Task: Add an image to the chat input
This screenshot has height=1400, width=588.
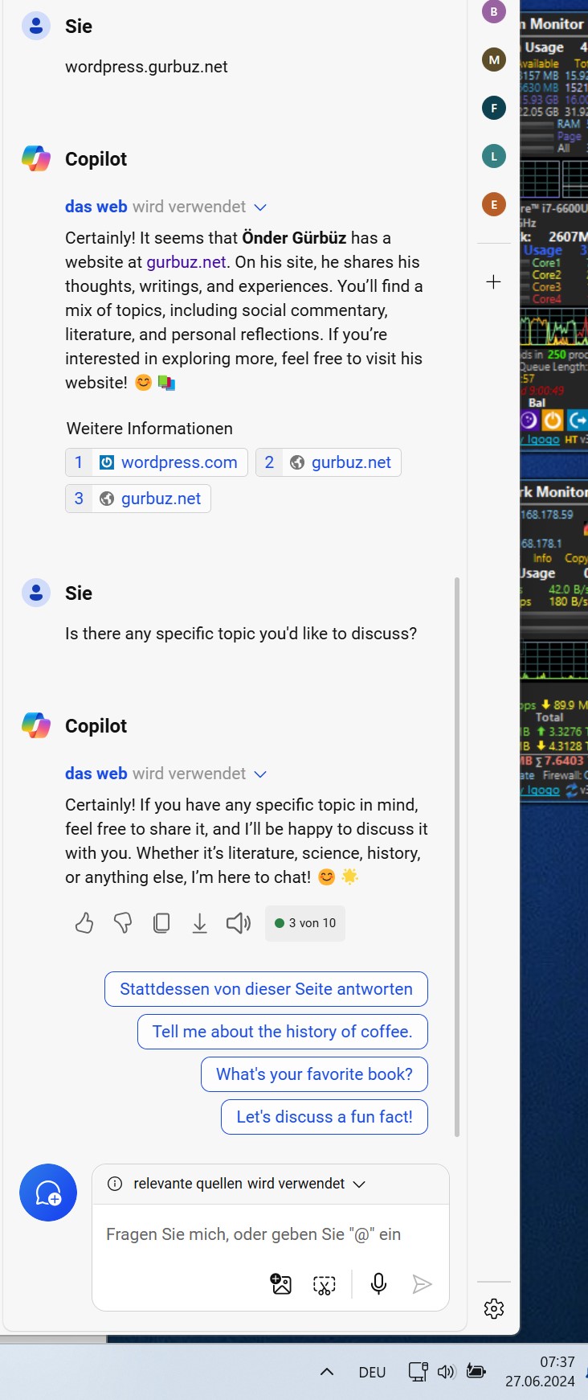Action: pyautogui.click(x=281, y=1284)
